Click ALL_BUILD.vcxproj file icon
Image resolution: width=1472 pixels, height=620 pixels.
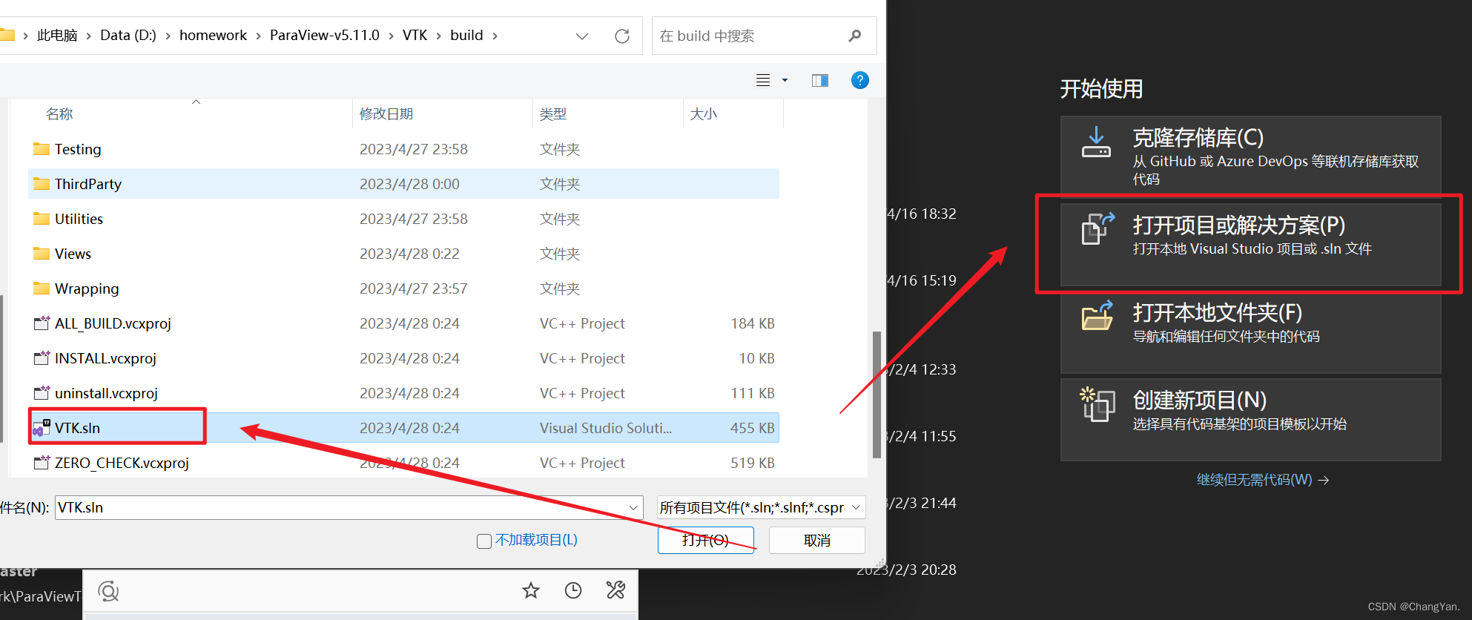click(42, 323)
